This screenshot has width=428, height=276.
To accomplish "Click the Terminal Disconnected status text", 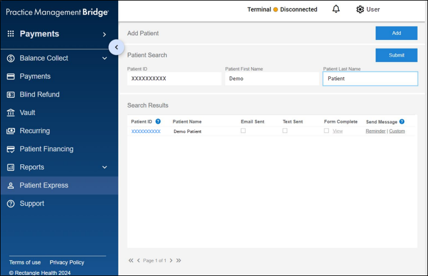I will click(282, 9).
